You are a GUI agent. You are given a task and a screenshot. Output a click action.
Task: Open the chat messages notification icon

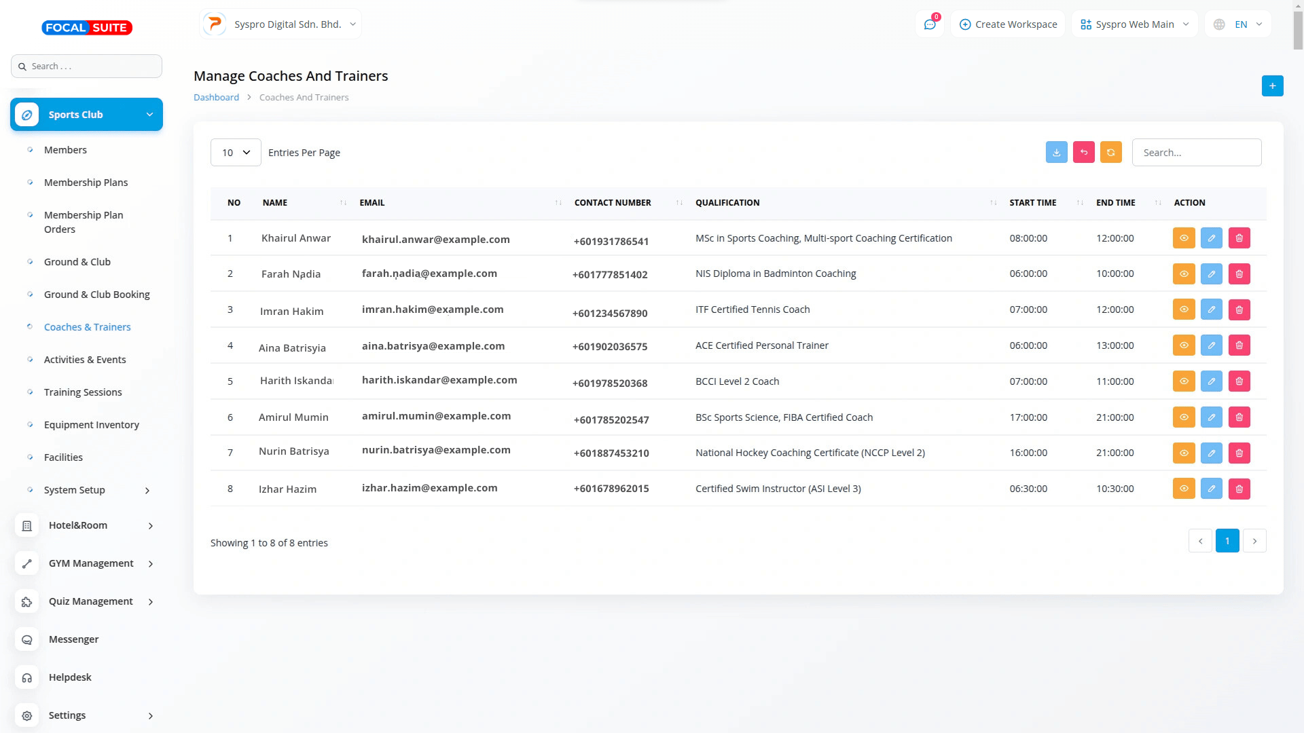(x=929, y=24)
